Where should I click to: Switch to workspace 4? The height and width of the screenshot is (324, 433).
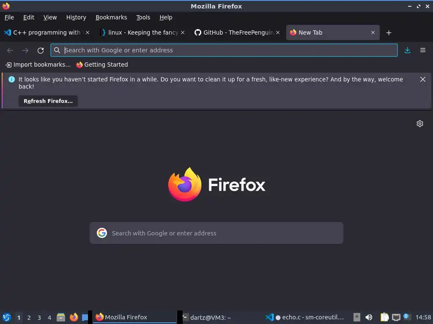pyautogui.click(x=49, y=318)
